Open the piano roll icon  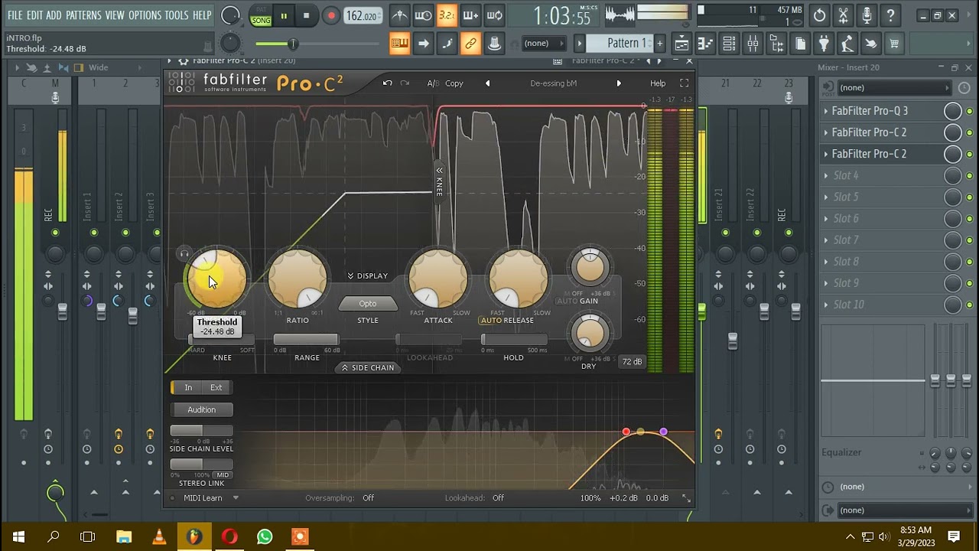[705, 44]
